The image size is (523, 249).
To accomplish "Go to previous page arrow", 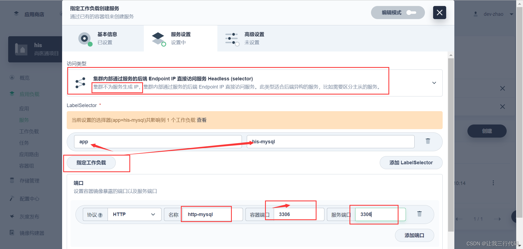I will pyautogui.click(x=459, y=219).
